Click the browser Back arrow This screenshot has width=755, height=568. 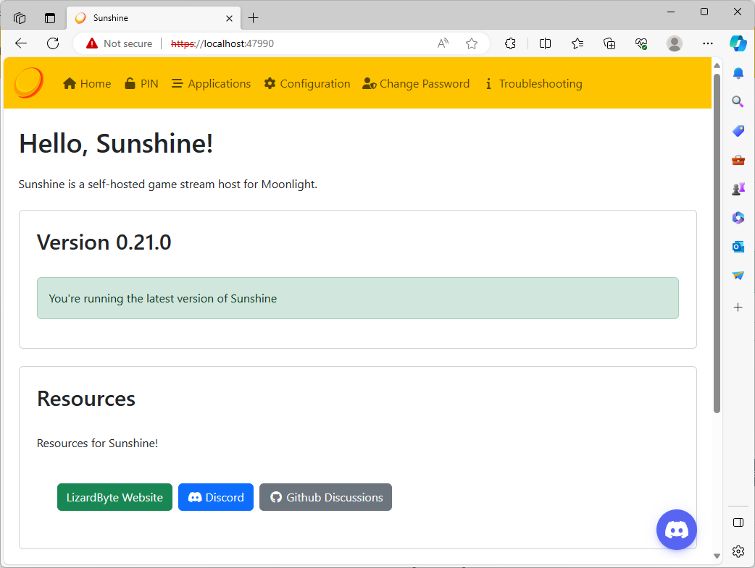coord(21,43)
